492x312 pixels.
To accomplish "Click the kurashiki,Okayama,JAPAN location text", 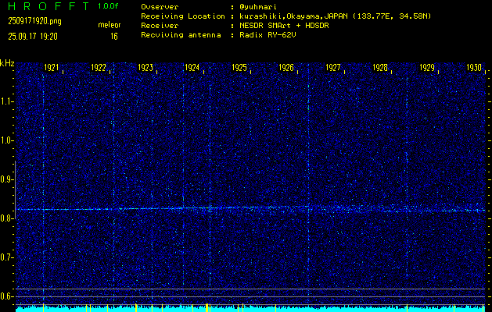I will click(x=335, y=16).
